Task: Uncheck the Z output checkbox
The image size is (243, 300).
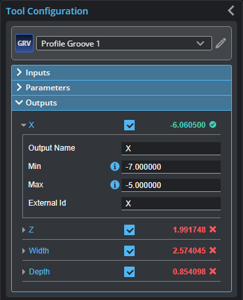Action: (129, 230)
